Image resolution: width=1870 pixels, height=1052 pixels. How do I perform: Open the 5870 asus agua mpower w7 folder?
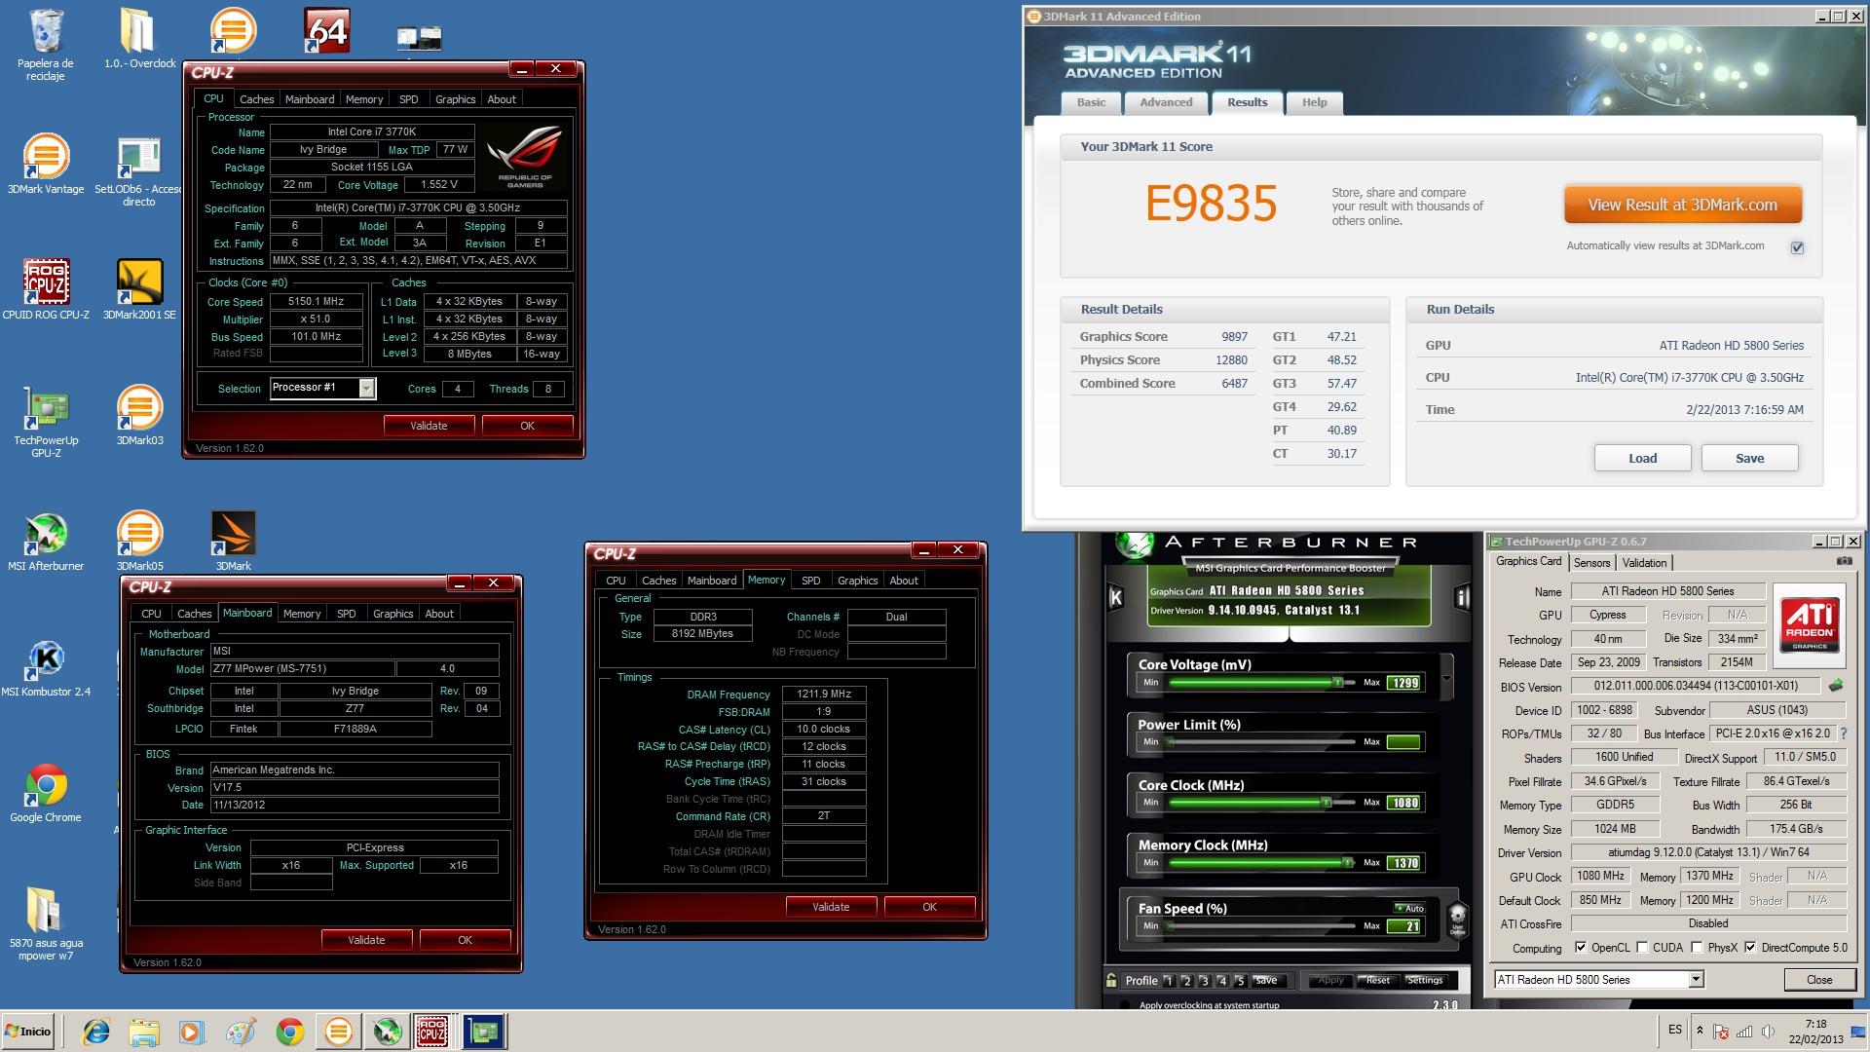click(x=46, y=923)
